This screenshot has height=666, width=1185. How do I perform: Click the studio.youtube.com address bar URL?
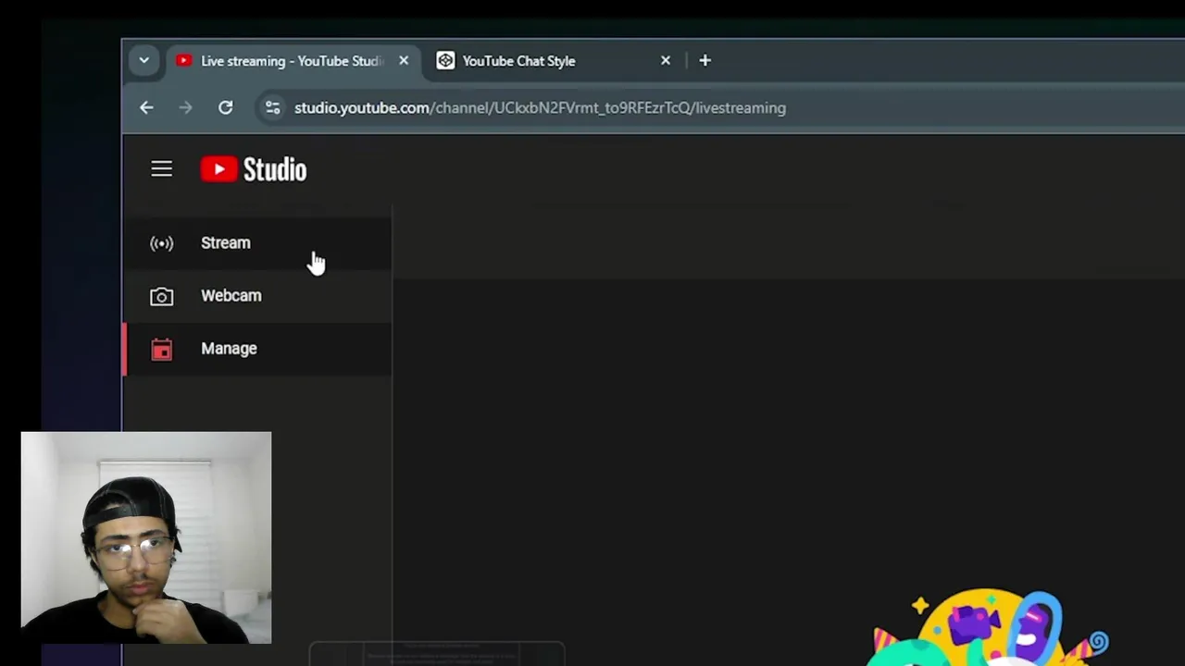click(x=540, y=108)
